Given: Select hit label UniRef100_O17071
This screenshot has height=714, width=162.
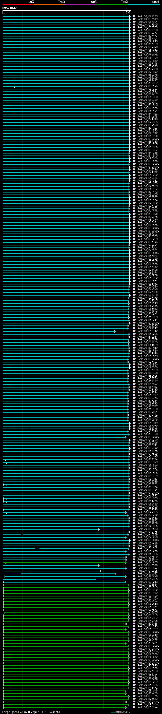Looking at the screenshot, I should pos(145,223).
